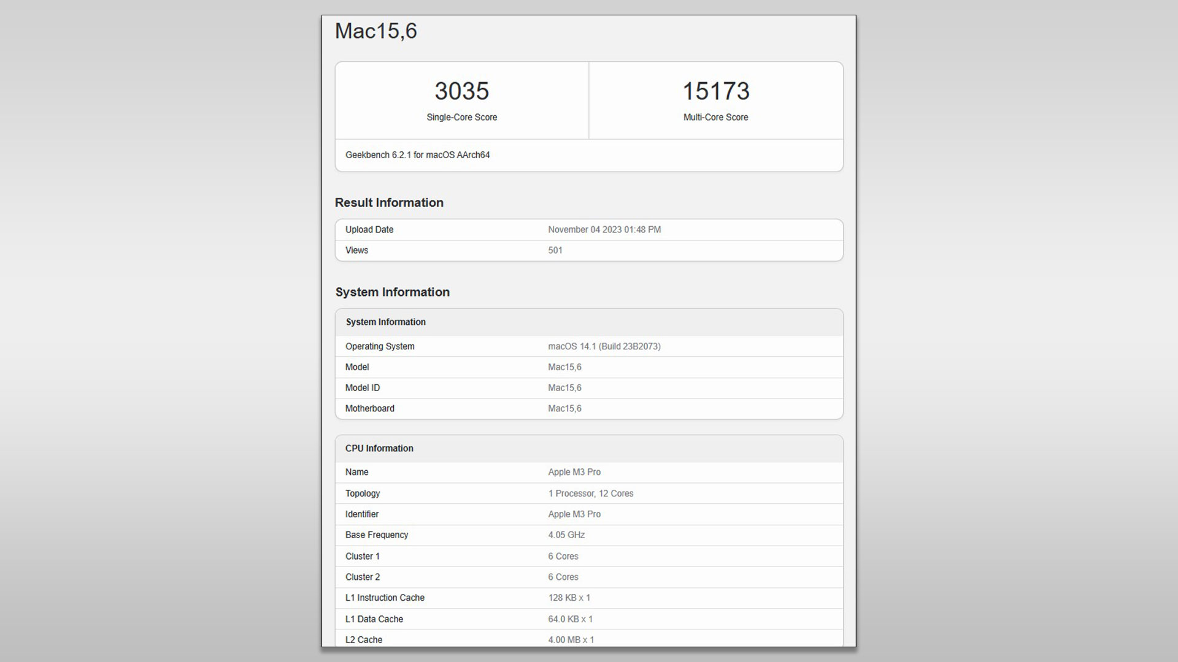Image resolution: width=1178 pixels, height=662 pixels.
Task: Select the 4.00 MB x 1 value
Action: click(571, 640)
